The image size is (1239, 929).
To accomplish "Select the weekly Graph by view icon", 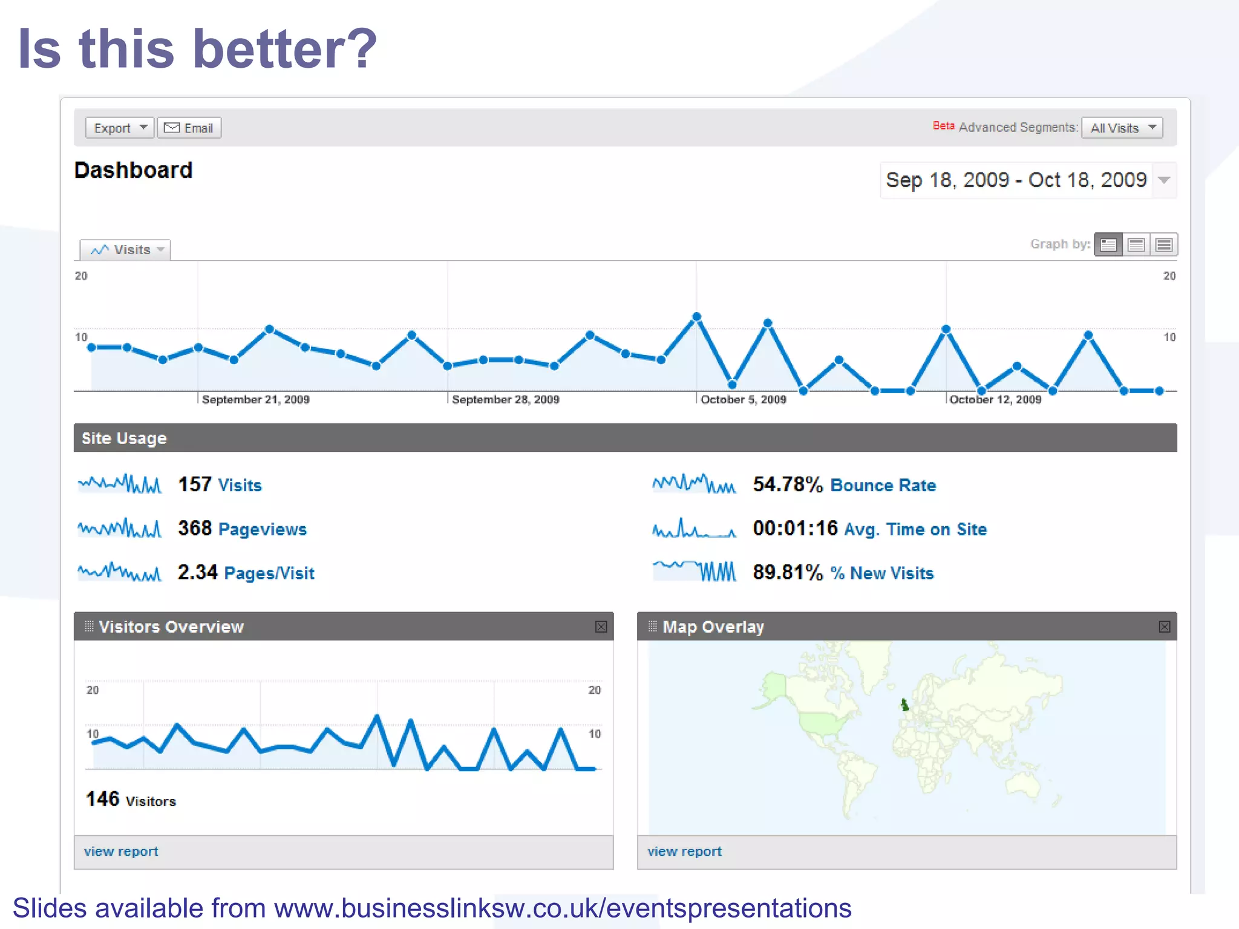I will pos(1136,244).
